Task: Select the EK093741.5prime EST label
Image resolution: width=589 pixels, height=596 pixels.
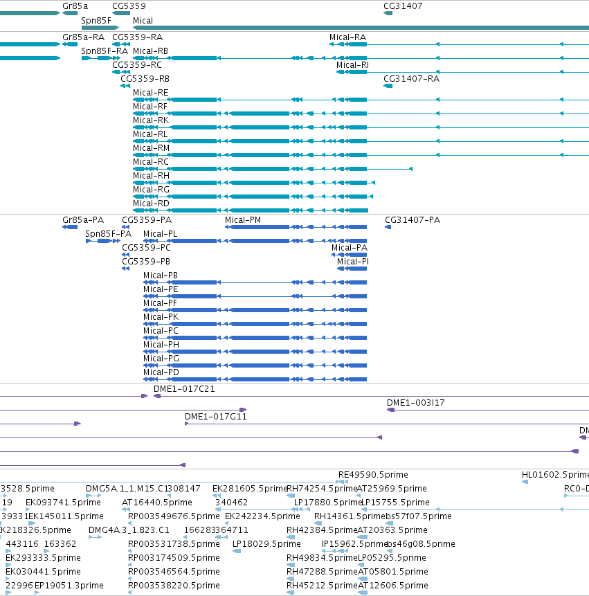Action: [x=63, y=503]
